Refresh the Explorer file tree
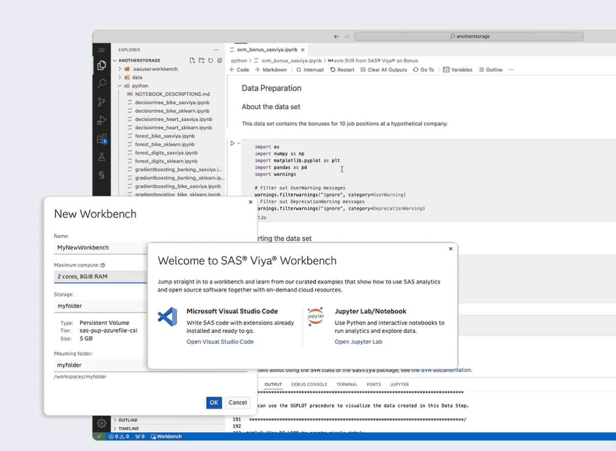Viewport: 616px width, 451px height. 210,61
